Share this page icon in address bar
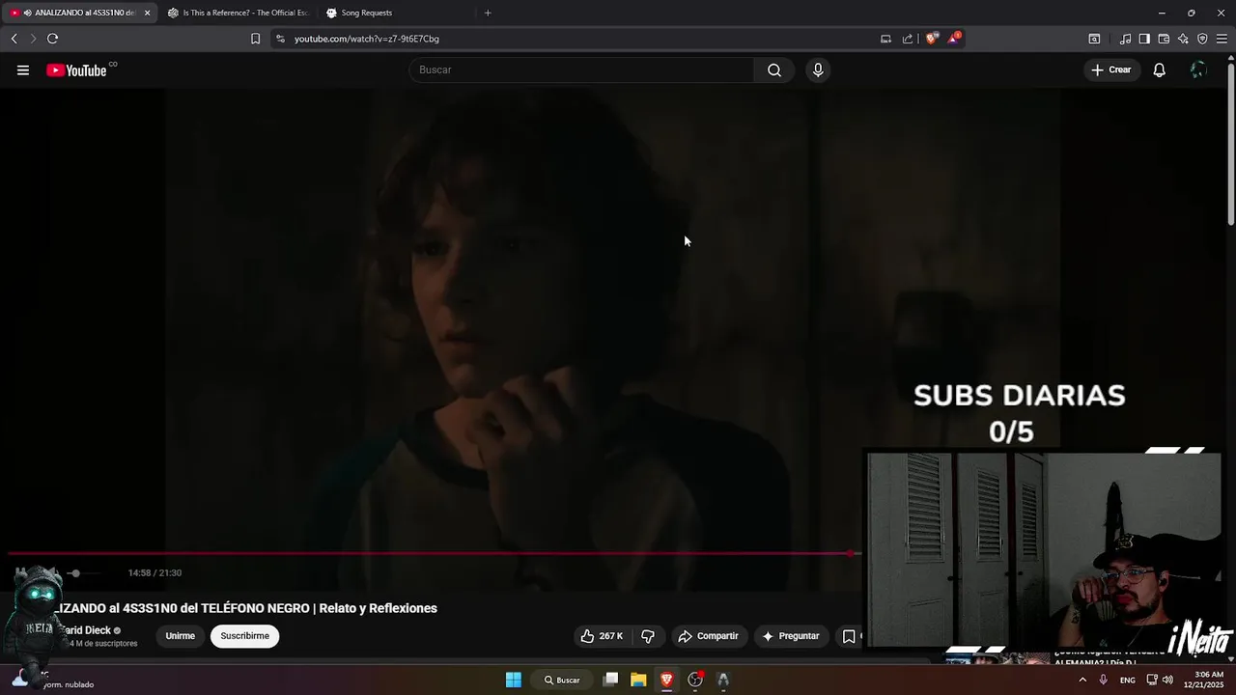The height and width of the screenshot is (695, 1236). (x=908, y=39)
